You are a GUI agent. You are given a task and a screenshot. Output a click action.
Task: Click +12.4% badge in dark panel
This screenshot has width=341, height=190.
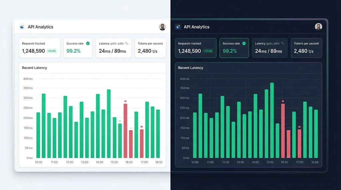pyautogui.click(x=208, y=51)
